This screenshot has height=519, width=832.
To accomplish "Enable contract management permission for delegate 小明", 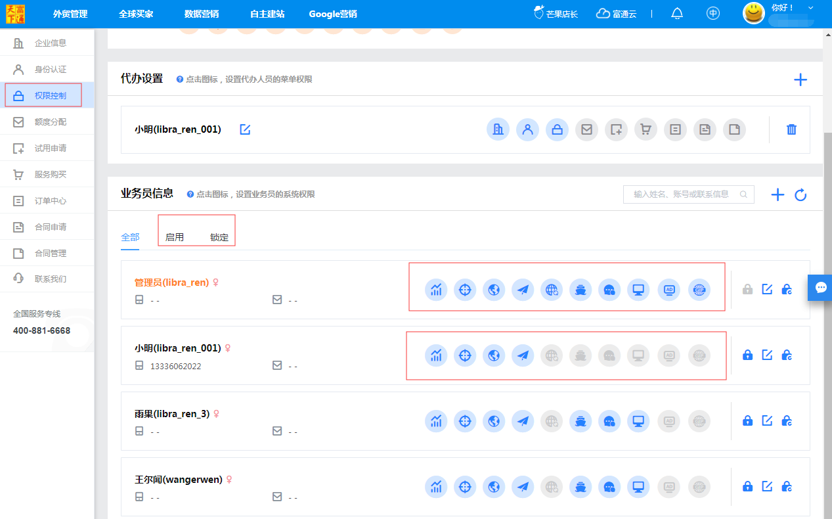I will point(734,129).
